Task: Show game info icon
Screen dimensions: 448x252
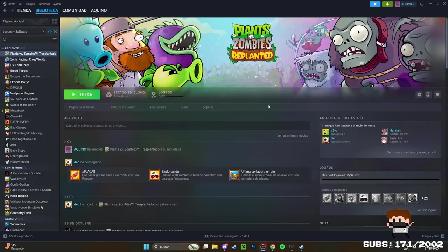Action: pyautogui.click(x=428, y=94)
